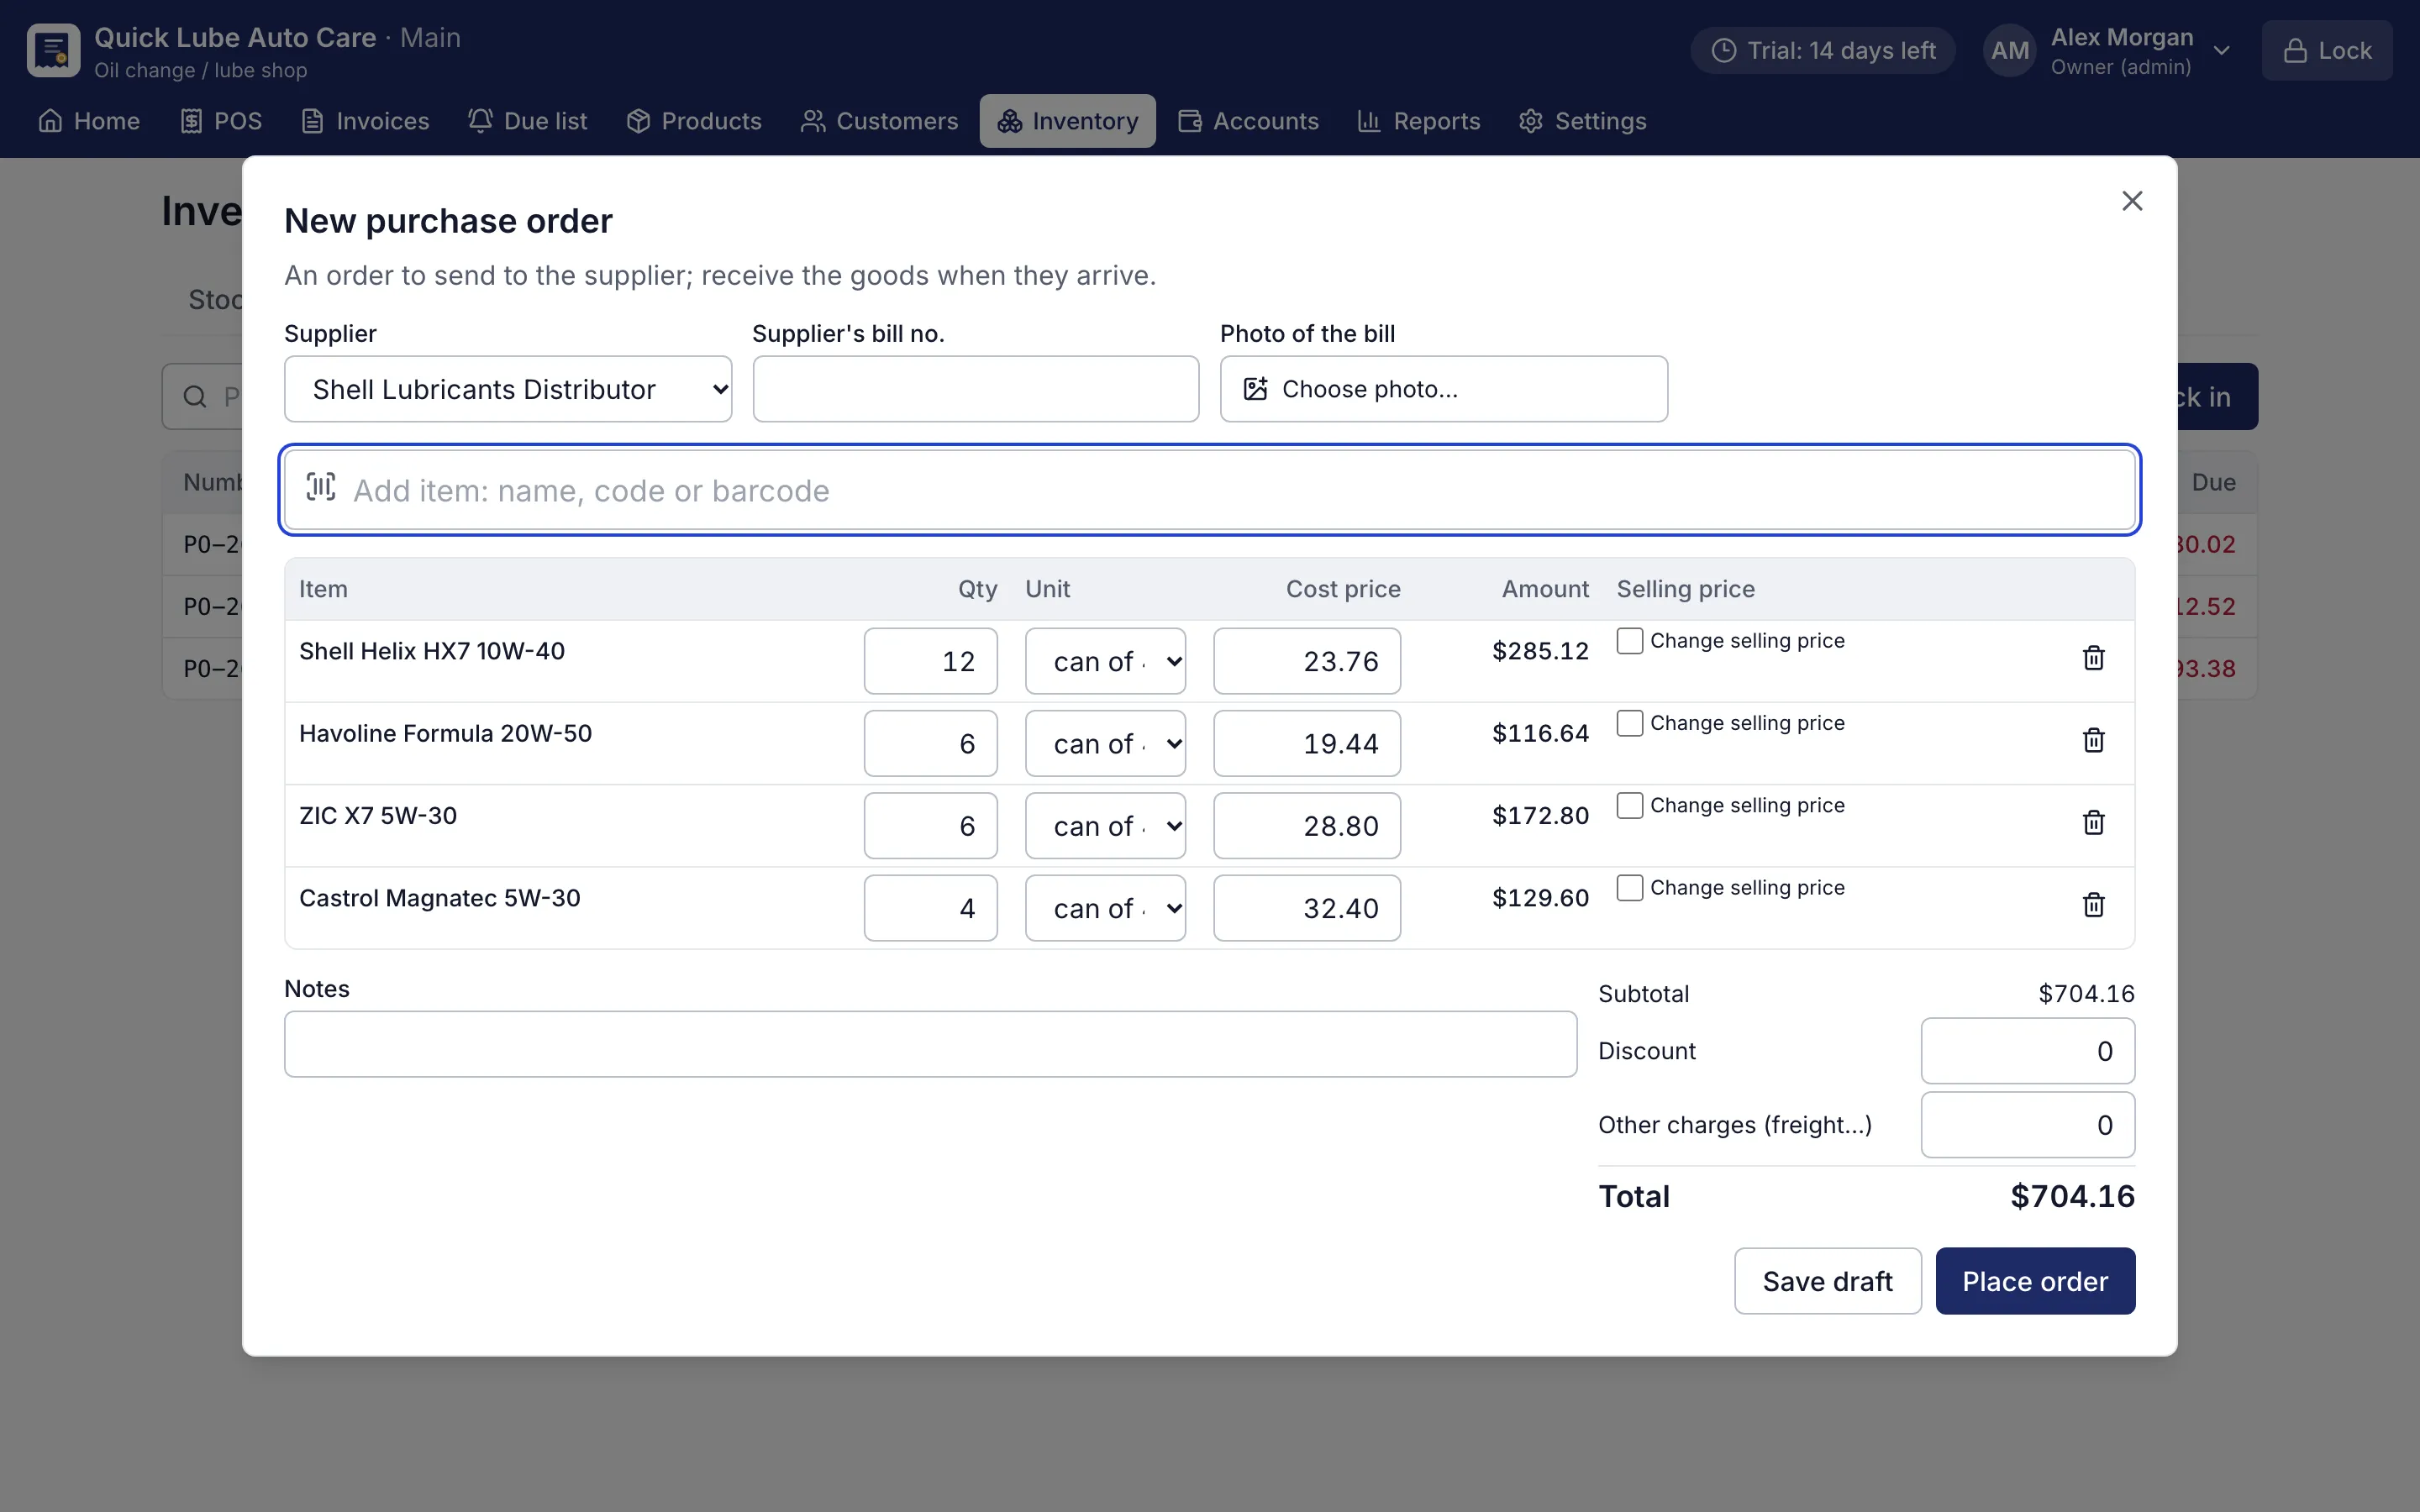Focus the Supplier's bill no. field
This screenshot has height=1512, width=2420.
click(975, 389)
